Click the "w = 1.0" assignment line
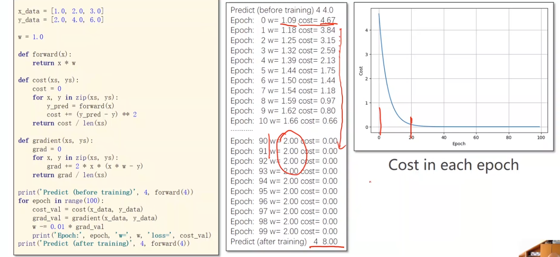560x257 pixels. 31,37
